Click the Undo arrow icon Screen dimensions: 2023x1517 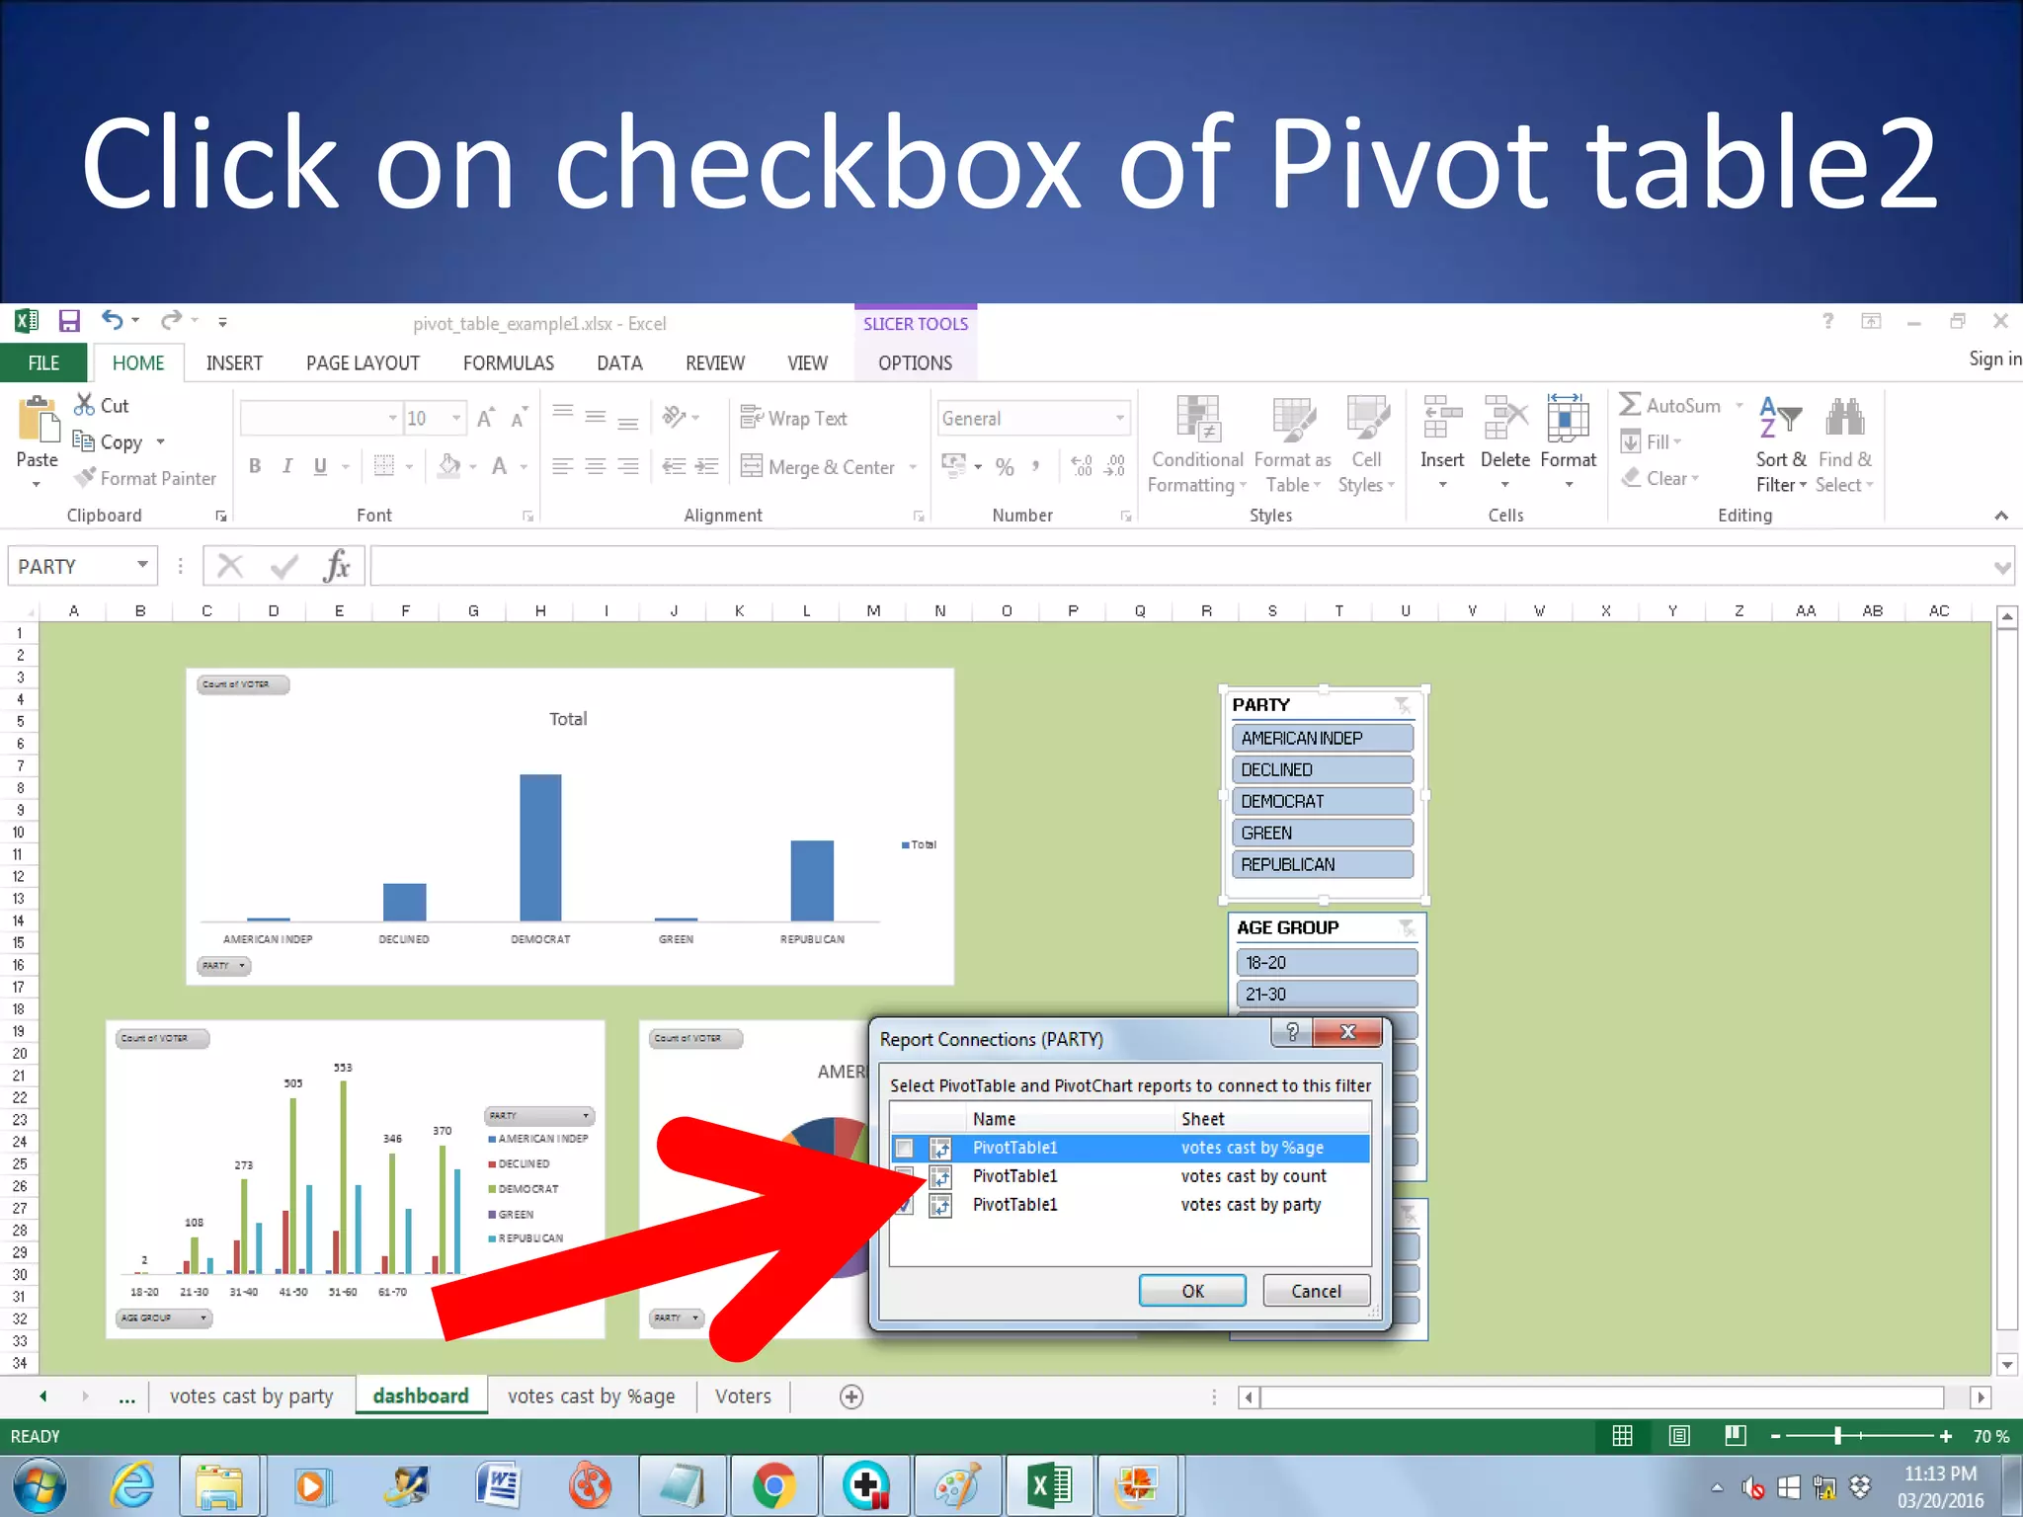click(113, 320)
